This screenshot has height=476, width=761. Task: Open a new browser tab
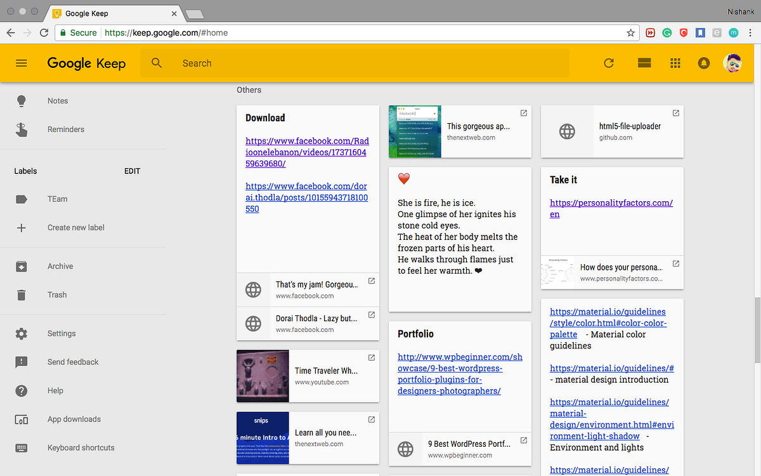(194, 13)
